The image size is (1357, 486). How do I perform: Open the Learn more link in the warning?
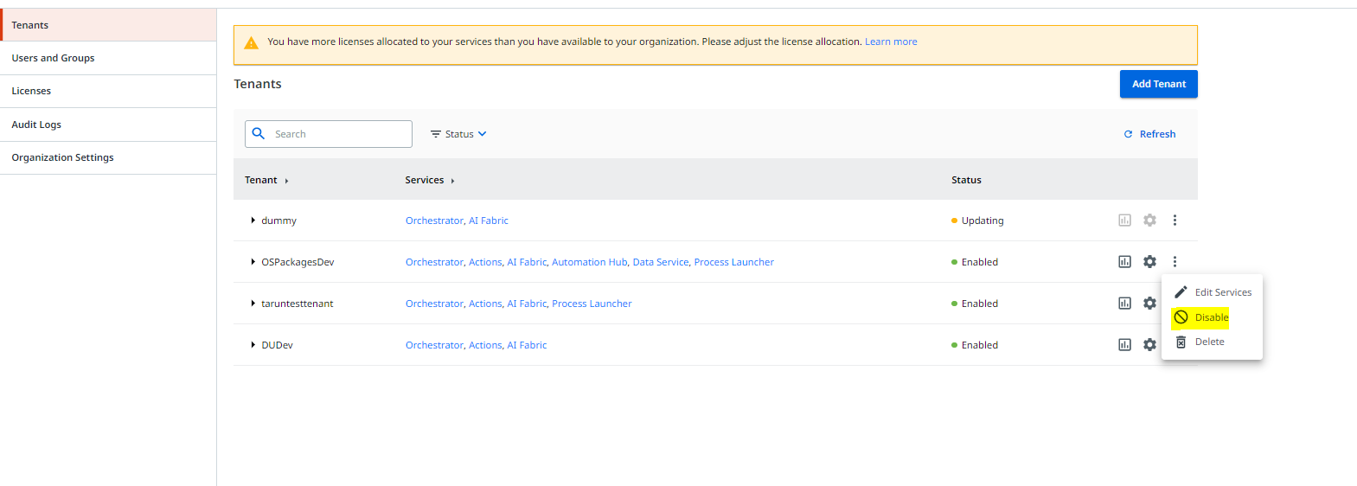pyautogui.click(x=891, y=42)
